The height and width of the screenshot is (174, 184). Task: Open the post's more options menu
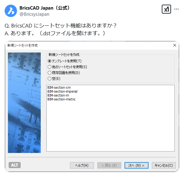click(x=176, y=9)
